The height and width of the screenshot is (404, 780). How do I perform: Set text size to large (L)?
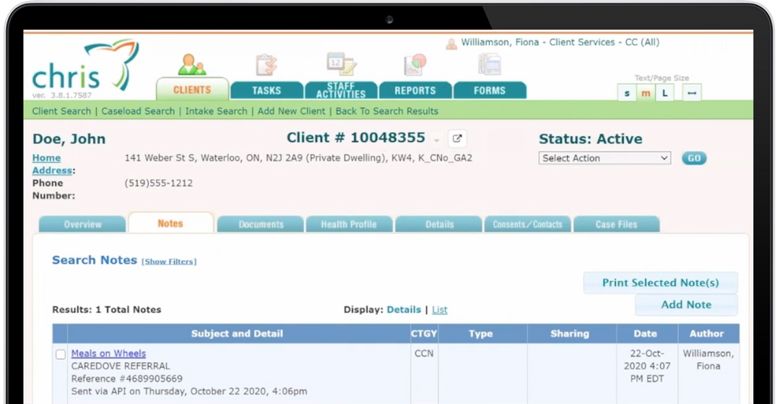[664, 93]
